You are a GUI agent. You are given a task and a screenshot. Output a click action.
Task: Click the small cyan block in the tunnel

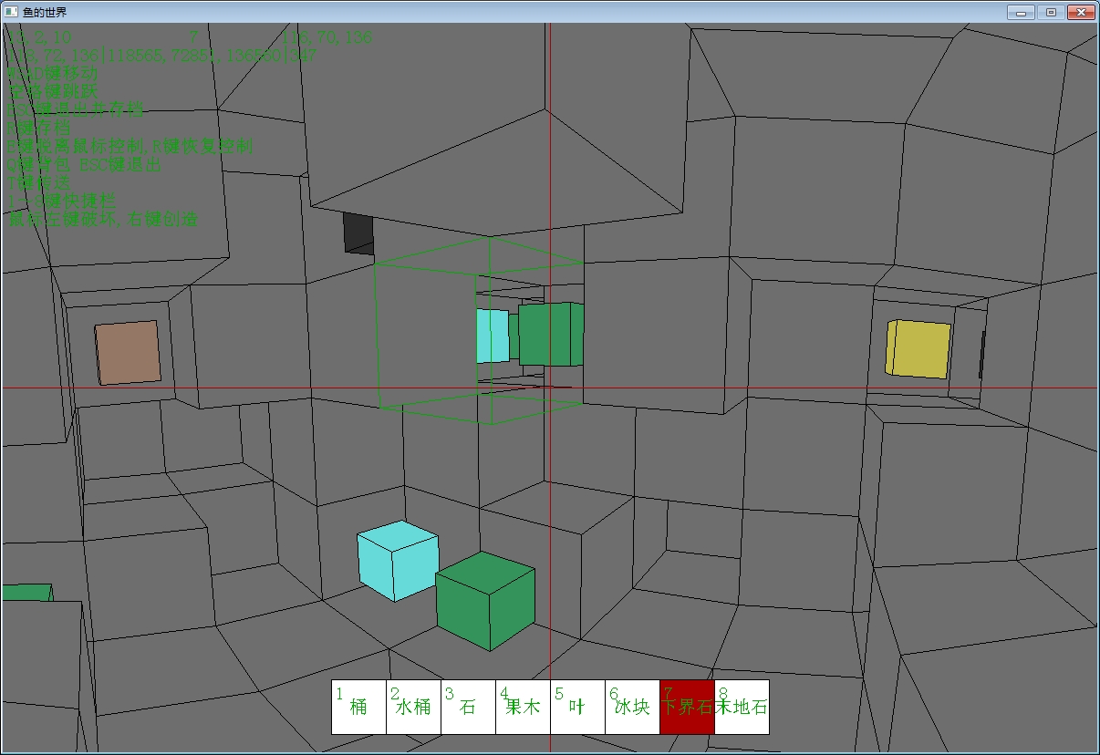493,336
